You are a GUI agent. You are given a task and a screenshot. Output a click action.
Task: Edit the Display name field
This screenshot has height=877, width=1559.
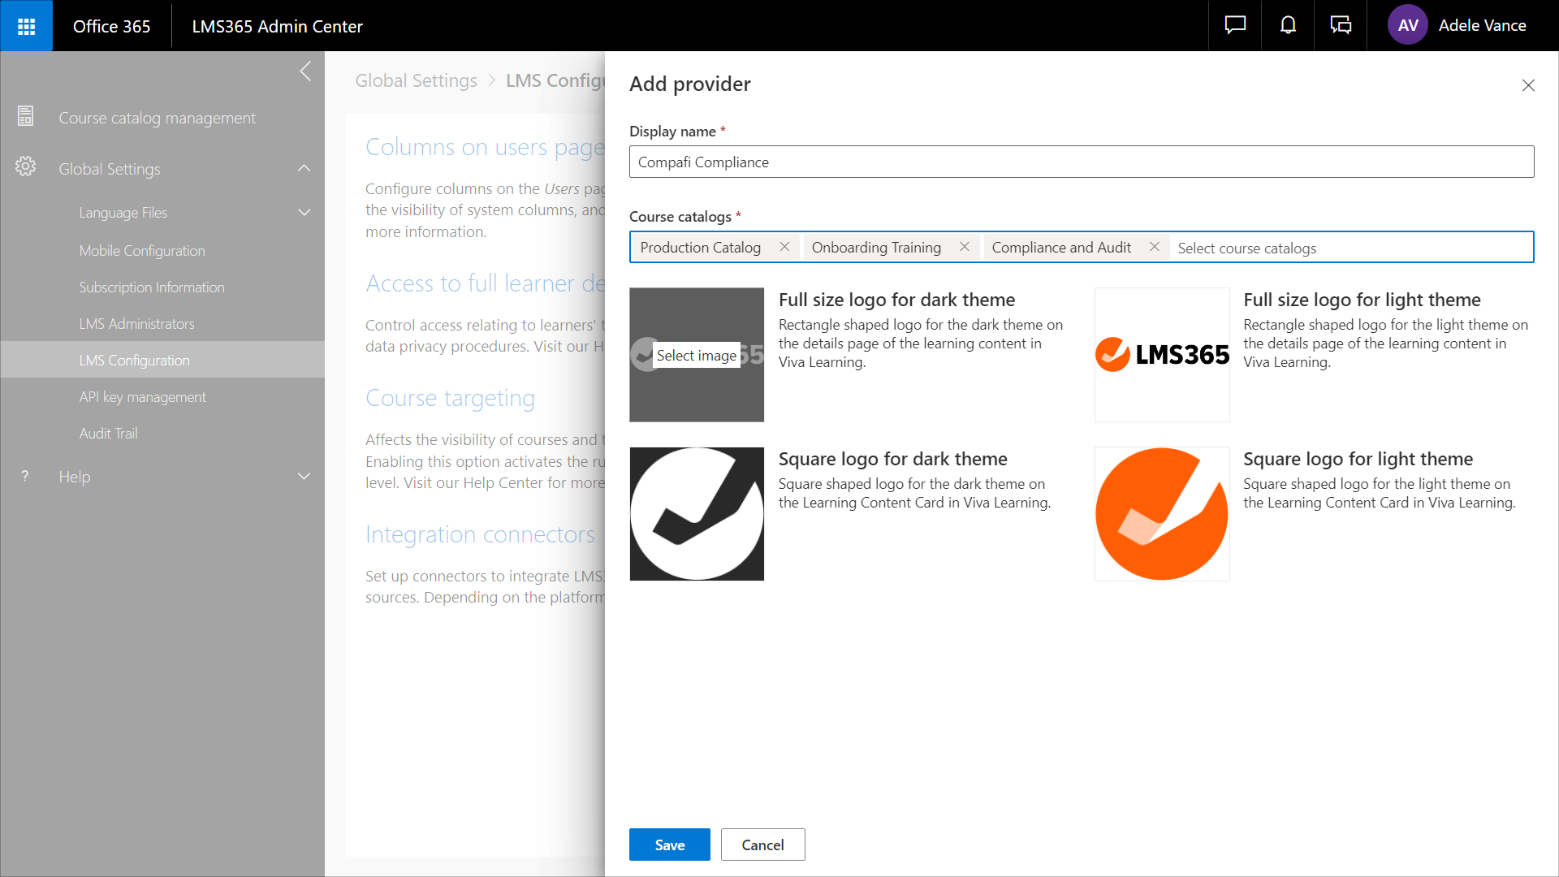1081,162
